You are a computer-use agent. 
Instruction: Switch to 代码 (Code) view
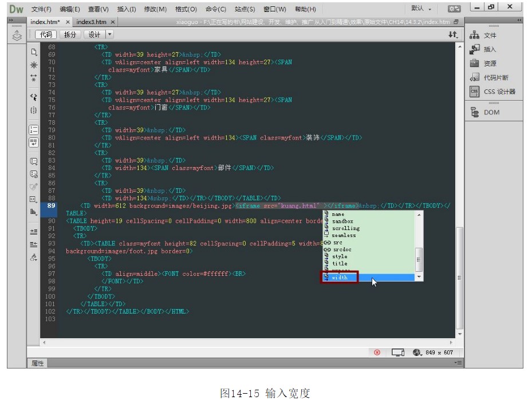tap(46, 35)
